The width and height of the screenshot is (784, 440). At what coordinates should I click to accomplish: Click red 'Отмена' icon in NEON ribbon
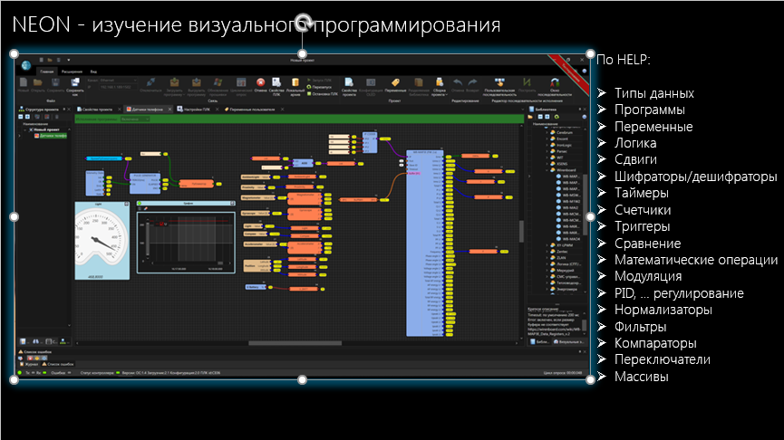coord(260,85)
